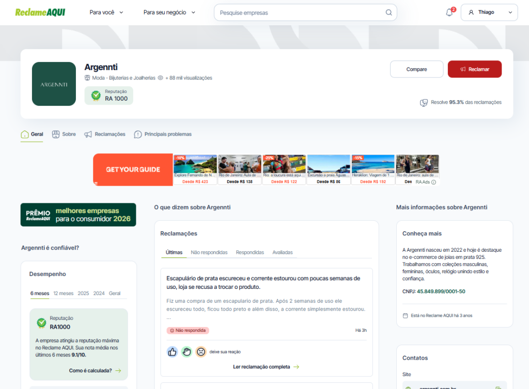Switch to the Sobre tab
This screenshot has width=529, height=389.
64,134
